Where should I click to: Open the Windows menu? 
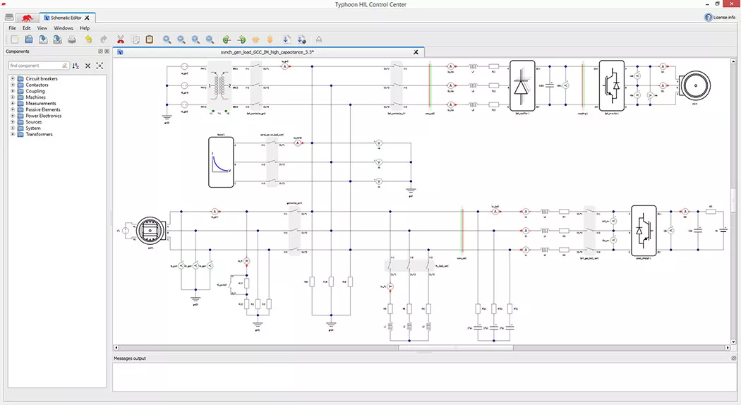[64, 28]
